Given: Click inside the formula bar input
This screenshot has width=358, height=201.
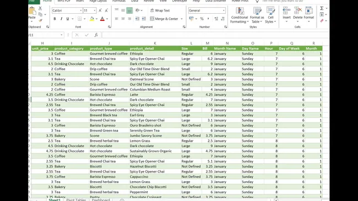Looking at the screenshot, I should click(215, 35).
